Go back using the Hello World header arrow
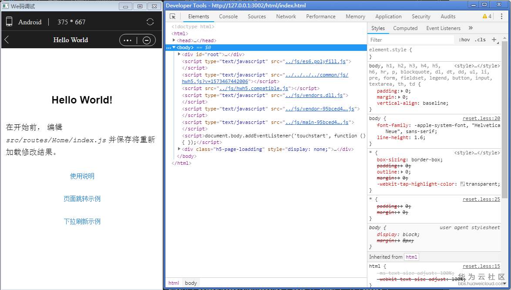This screenshot has height=290, width=511. point(7,40)
